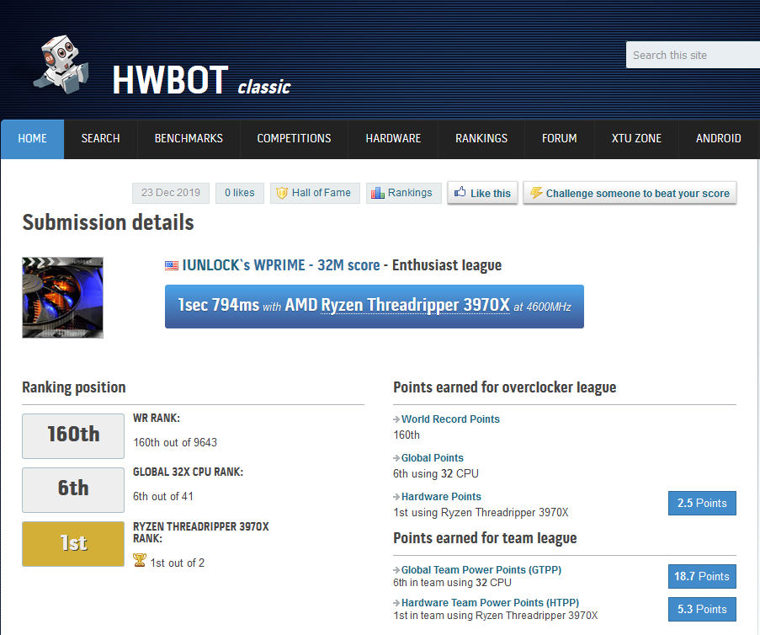Click the text 6th in team using 32 CPU
Screen dimensions: 760x635
[x=452, y=583]
